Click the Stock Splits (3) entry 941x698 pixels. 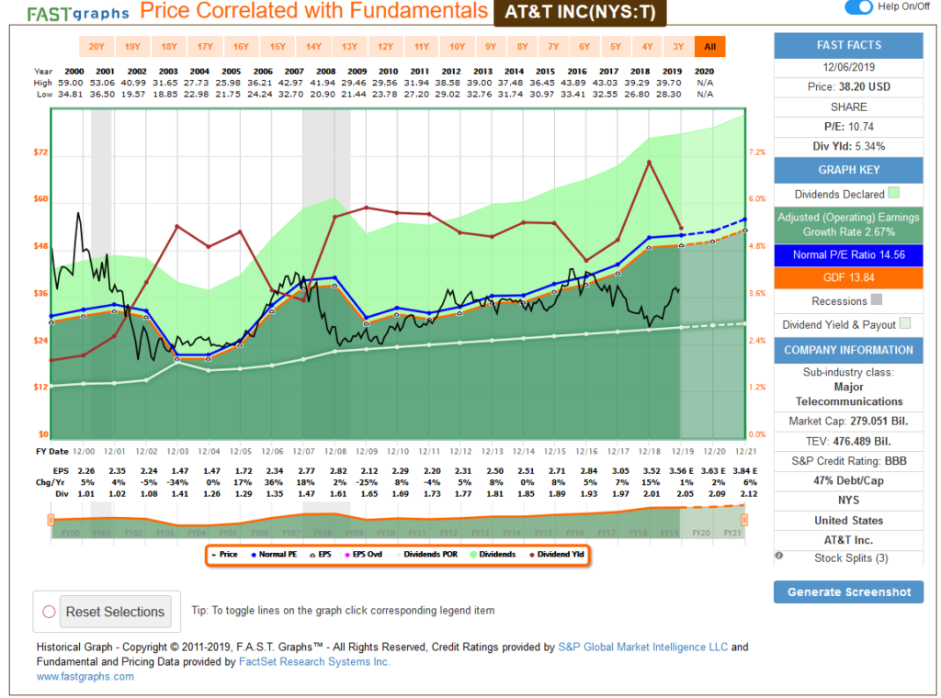(x=850, y=558)
